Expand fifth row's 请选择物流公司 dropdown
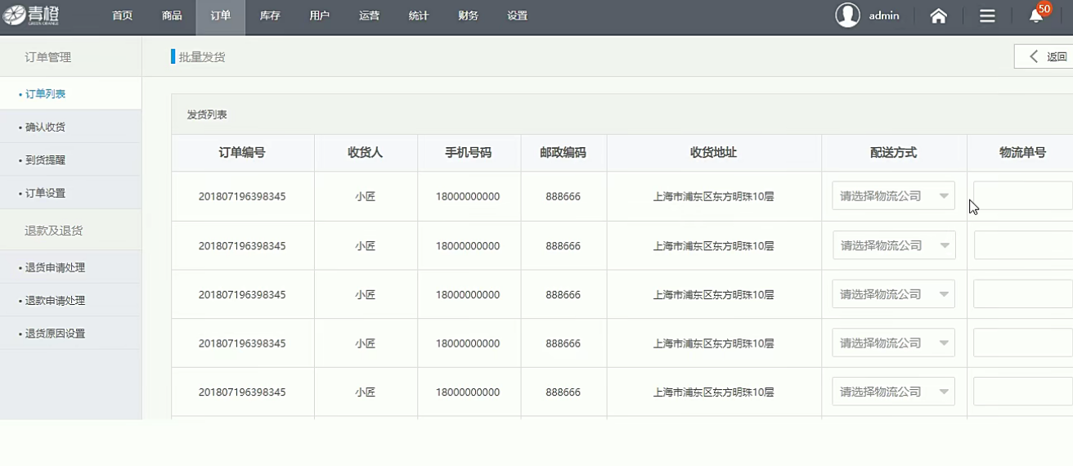This screenshot has width=1073, height=466. pyautogui.click(x=893, y=392)
